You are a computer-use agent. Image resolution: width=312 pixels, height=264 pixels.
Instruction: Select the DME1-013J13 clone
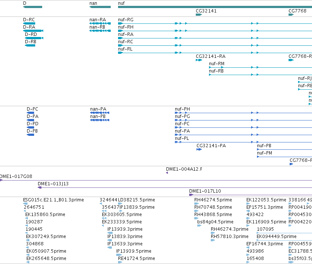click(x=175, y=188)
